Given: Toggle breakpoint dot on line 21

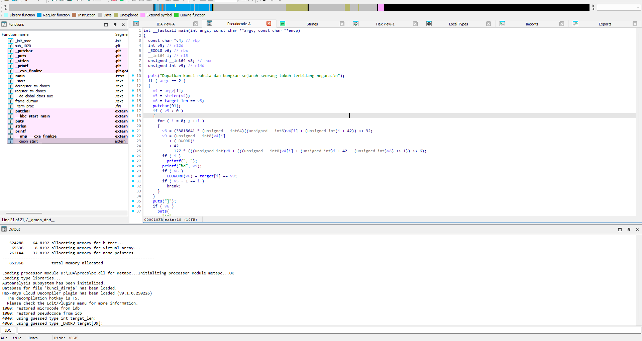Looking at the screenshot, I should [x=133, y=131].
